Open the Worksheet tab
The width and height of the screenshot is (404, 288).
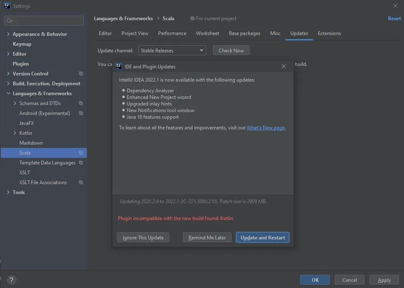click(x=208, y=33)
